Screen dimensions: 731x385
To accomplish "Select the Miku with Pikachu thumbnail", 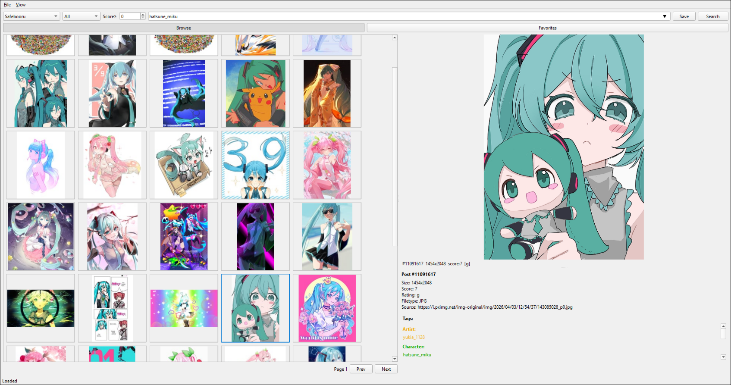I will (x=255, y=94).
